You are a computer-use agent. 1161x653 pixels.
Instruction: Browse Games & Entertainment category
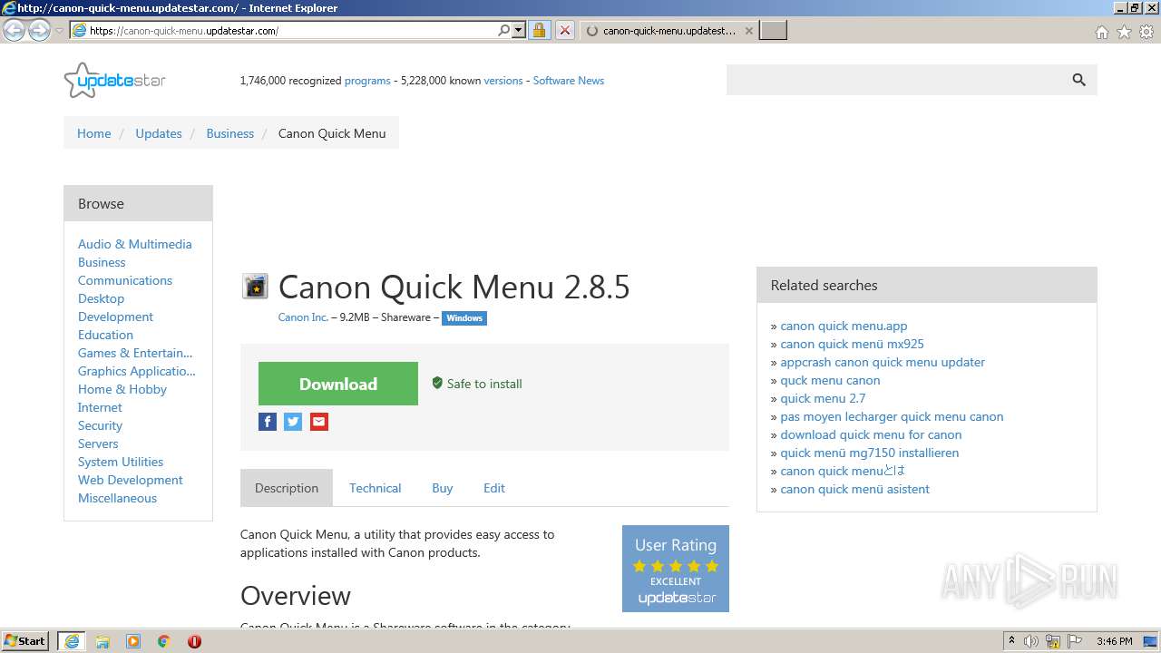[135, 353]
